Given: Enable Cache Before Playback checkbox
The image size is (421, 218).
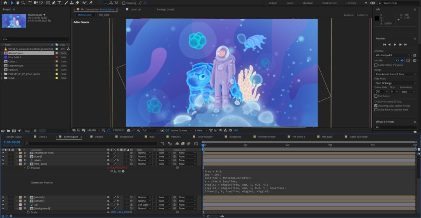Looking at the screenshot, I should [x=376, y=65].
